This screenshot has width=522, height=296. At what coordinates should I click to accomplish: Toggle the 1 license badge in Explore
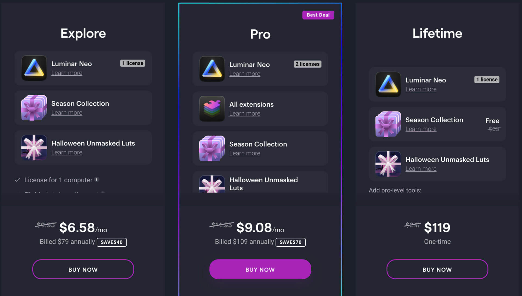tap(133, 63)
